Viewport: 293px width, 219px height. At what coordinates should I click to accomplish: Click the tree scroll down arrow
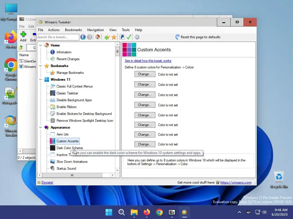coord(117,170)
